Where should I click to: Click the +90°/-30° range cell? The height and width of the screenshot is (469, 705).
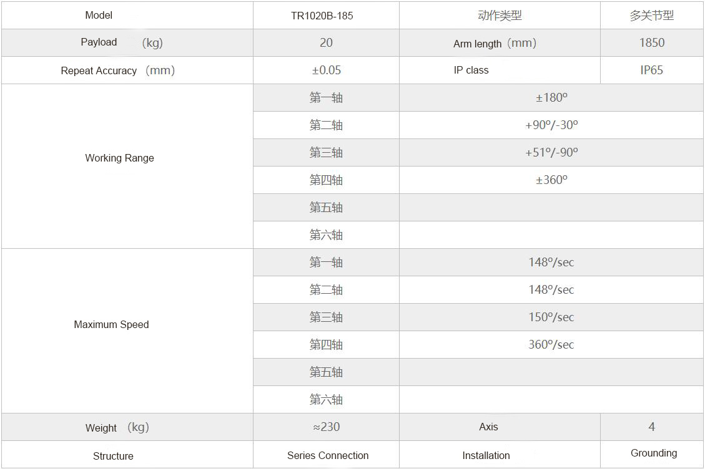coord(551,125)
